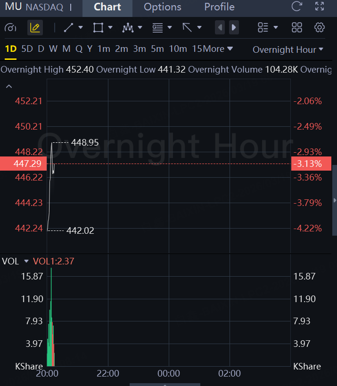
Task: Click the refresh chart icon
Action: point(296,7)
